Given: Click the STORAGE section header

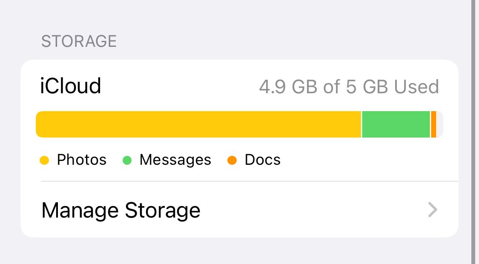Looking at the screenshot, I should pos(79,41).
